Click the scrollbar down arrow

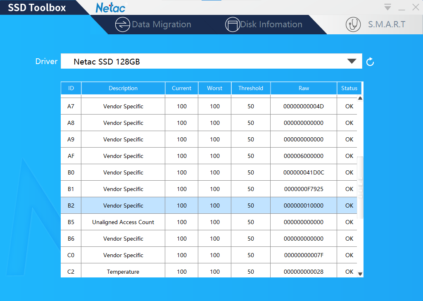[x=360, y=274]
